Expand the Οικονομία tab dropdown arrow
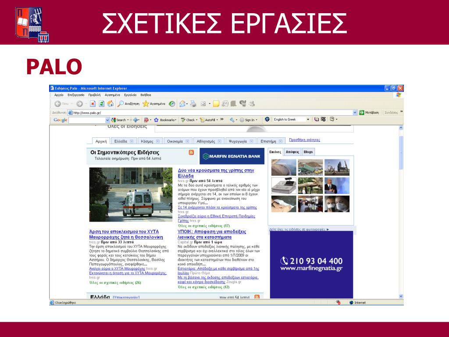This screenshot has width=449, height=337. [187, 141]
